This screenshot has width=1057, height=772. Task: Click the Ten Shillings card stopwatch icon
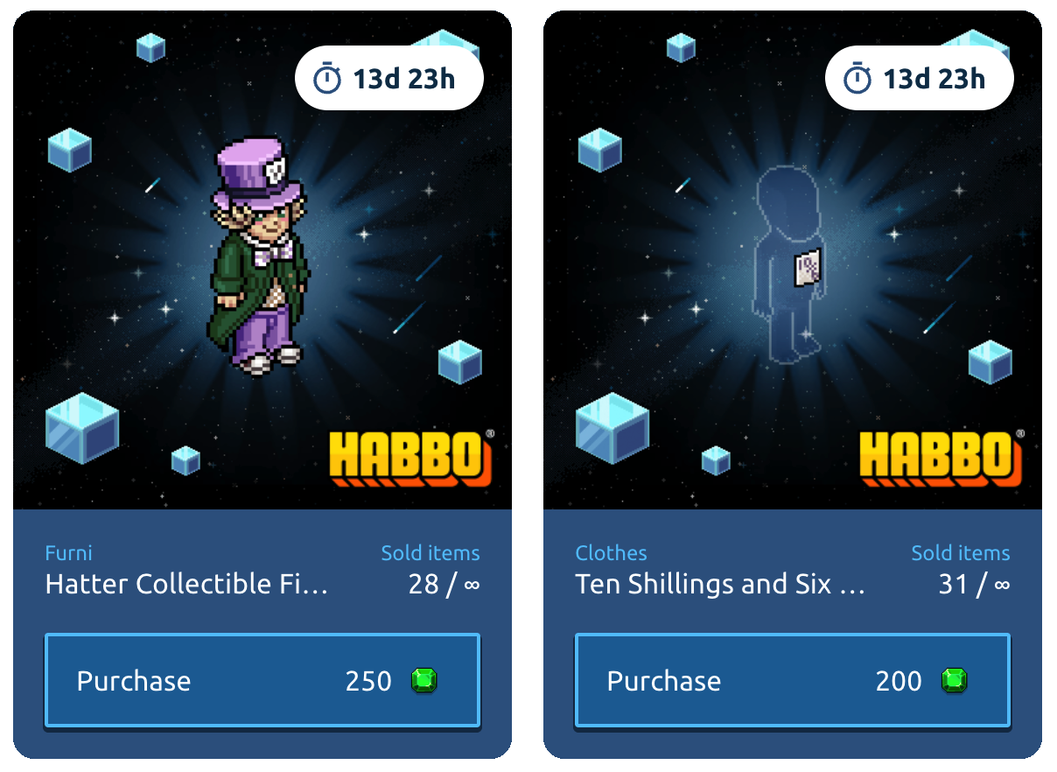pos(857,79)
